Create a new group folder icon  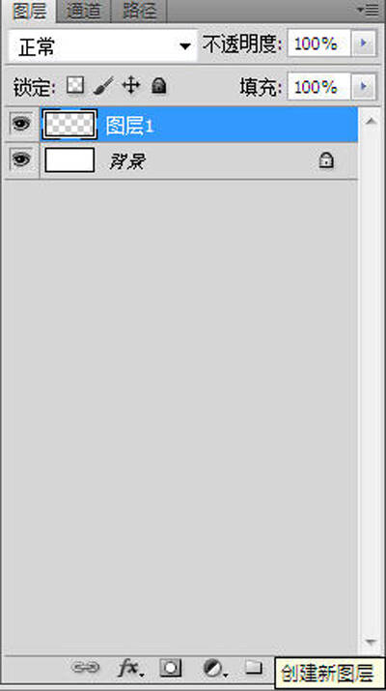253,667
